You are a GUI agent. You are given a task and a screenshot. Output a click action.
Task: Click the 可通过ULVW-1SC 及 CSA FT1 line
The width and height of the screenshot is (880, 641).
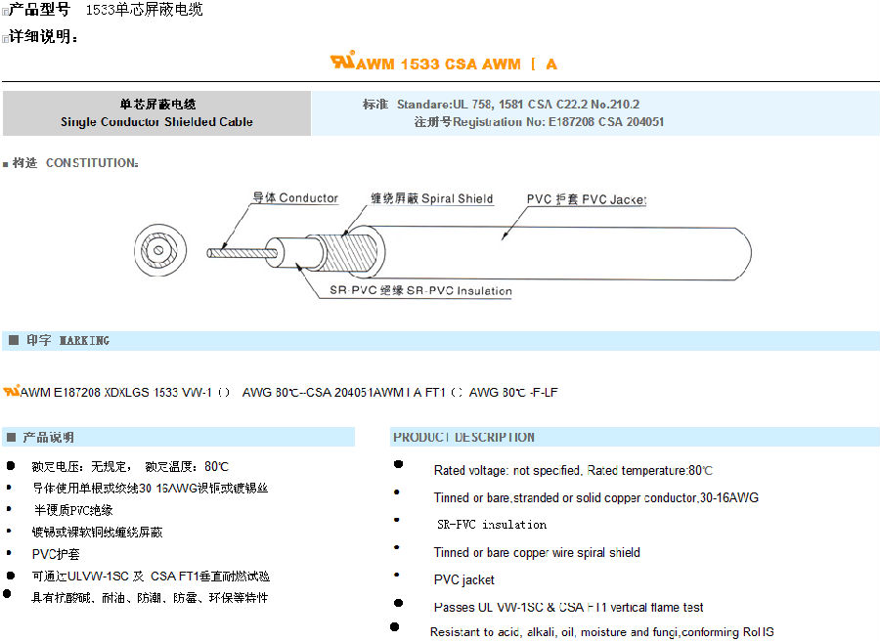click(x=151, y=576)
